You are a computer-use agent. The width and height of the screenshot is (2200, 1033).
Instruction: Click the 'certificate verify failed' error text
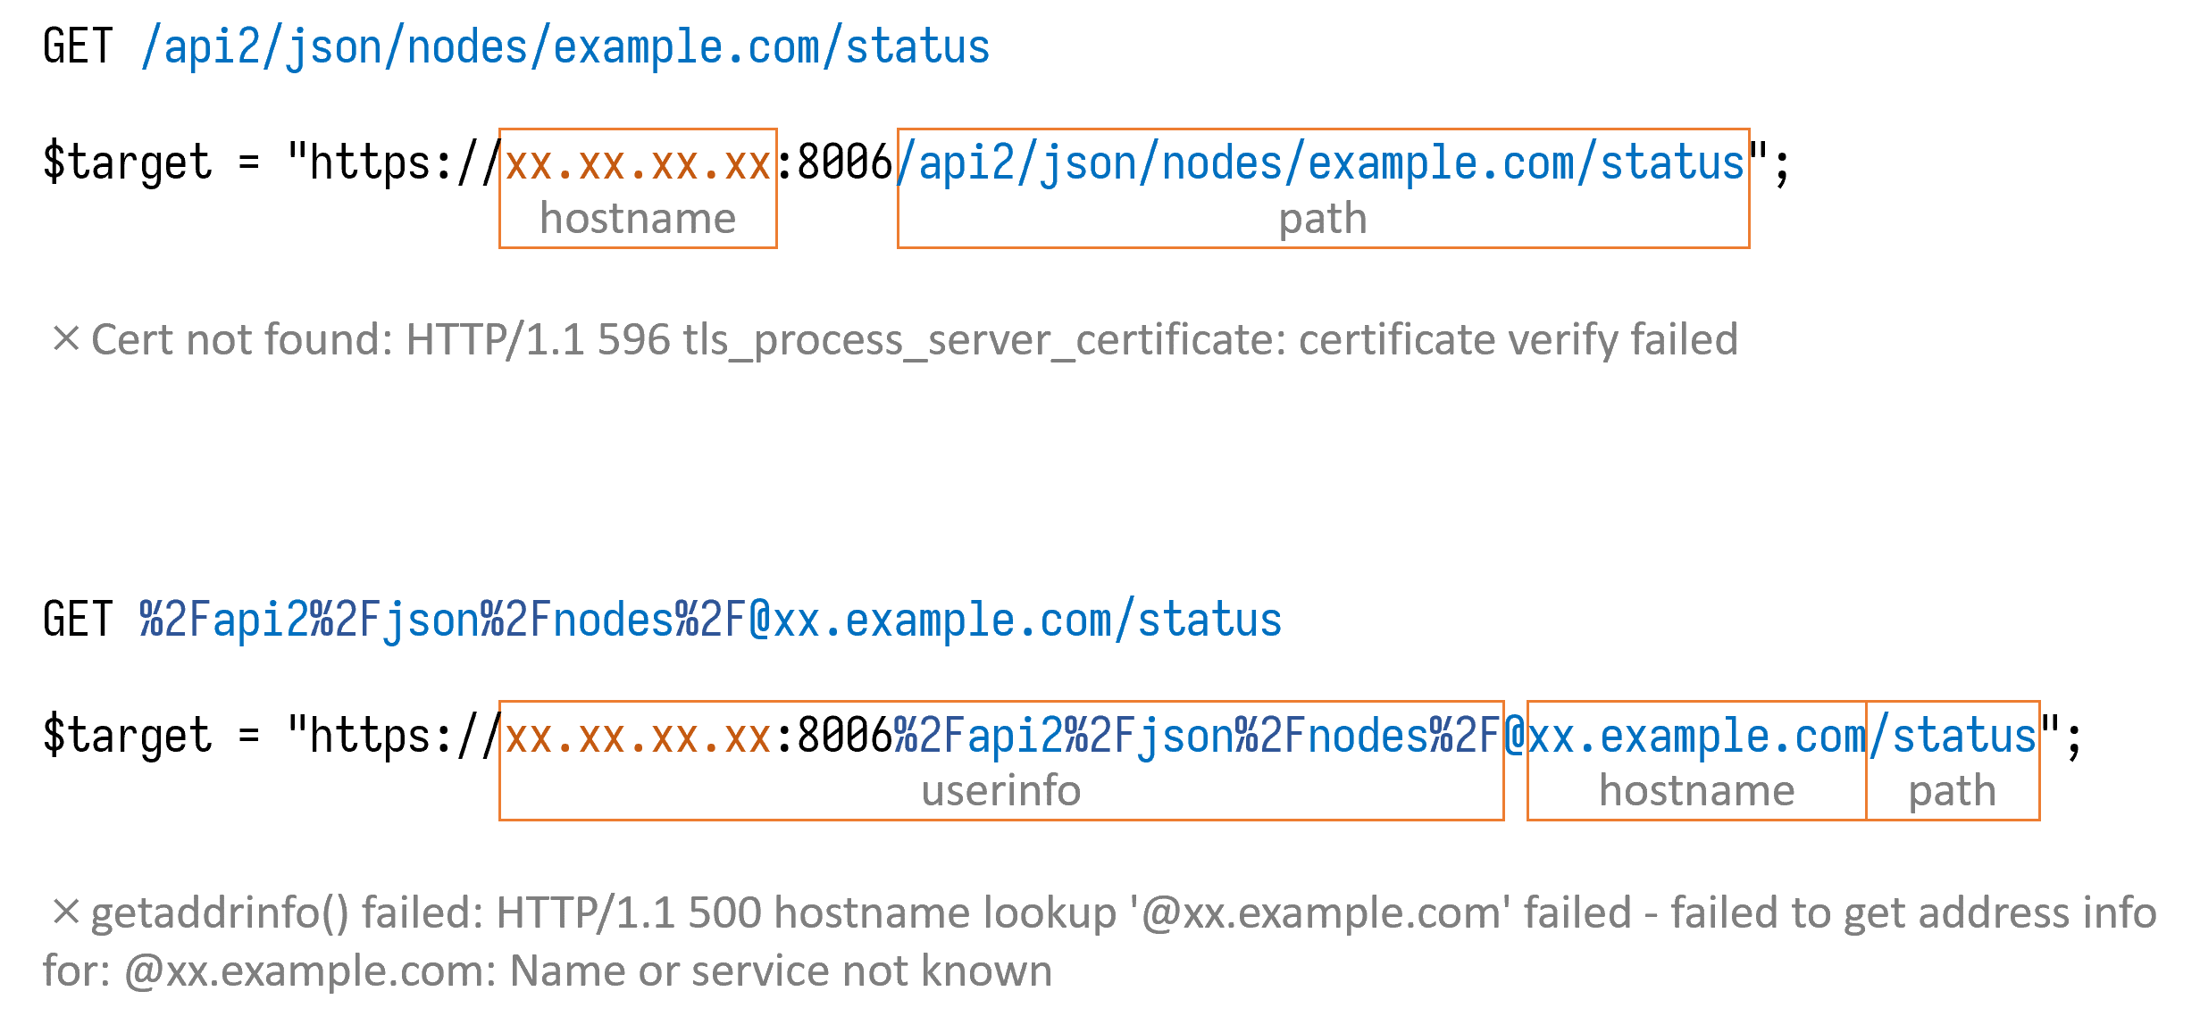click(1518, 339)
